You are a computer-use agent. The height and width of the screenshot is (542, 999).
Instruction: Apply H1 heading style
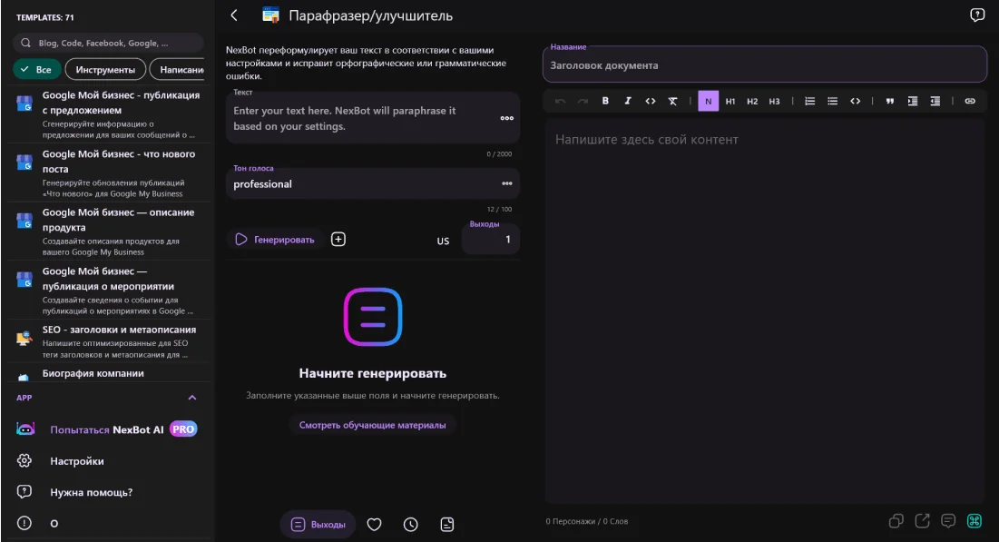pos(730,102)
